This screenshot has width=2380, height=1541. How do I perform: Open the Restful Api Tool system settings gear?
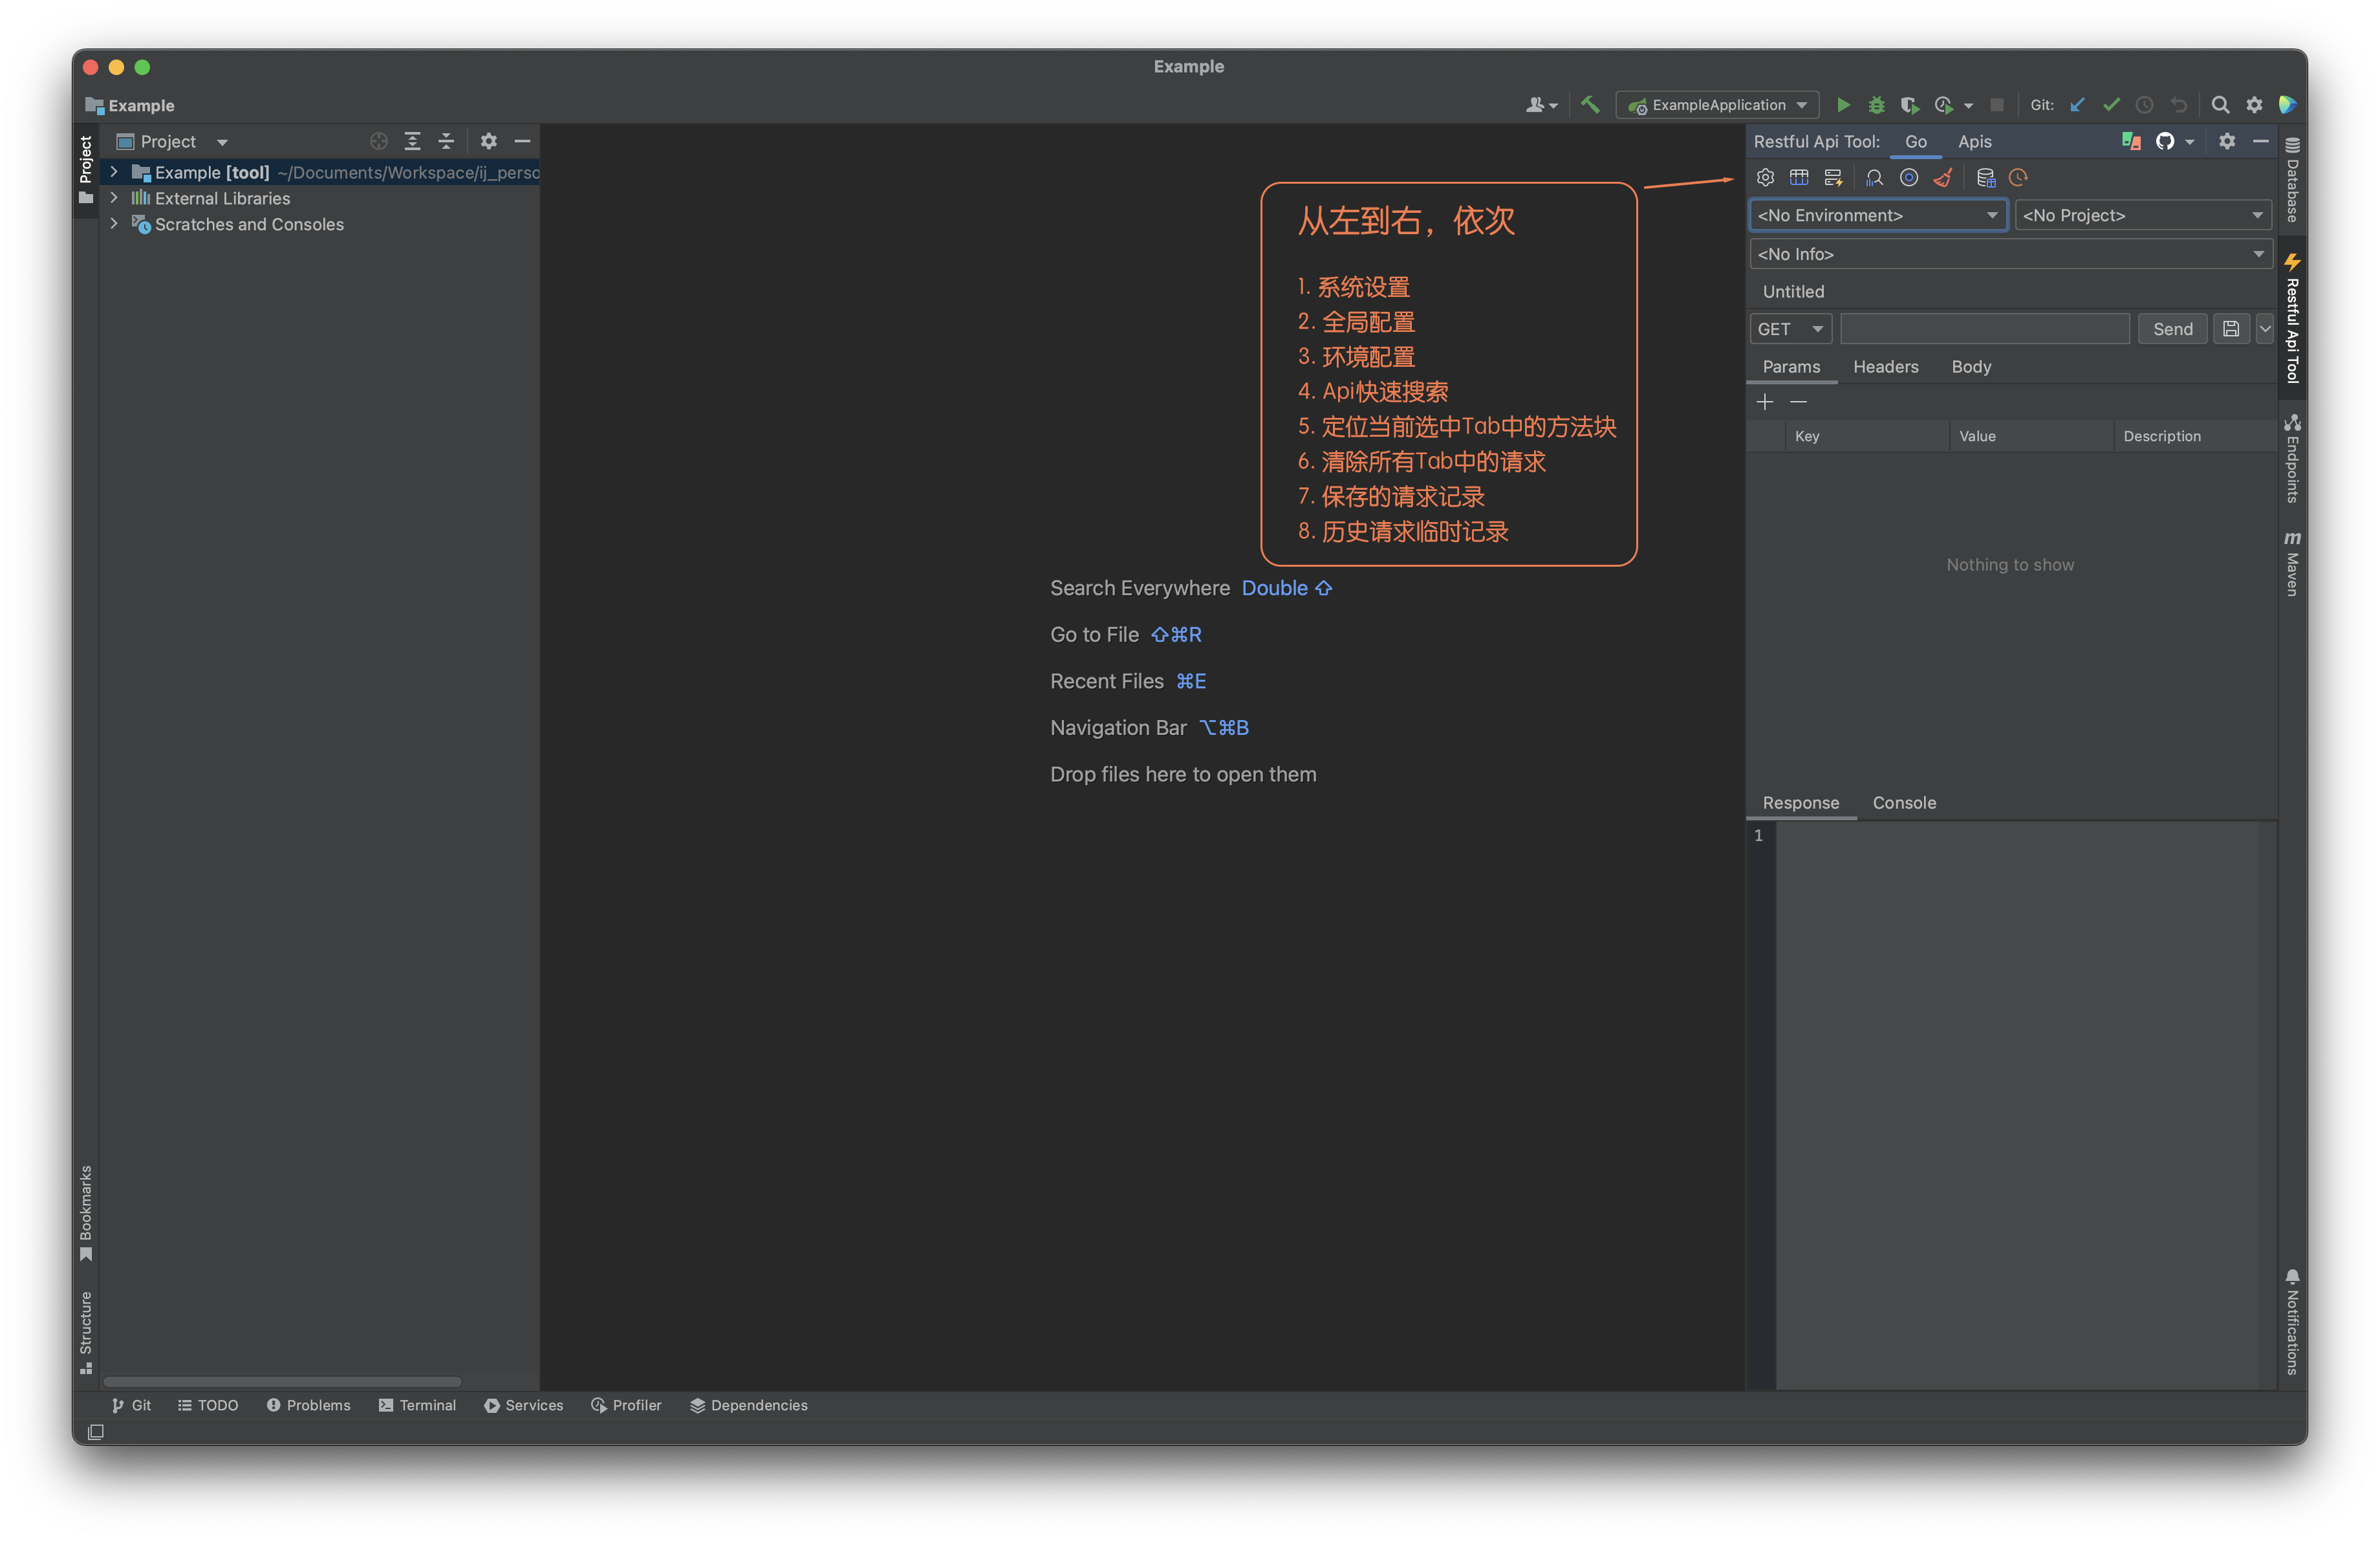pyautogui.click(x=1765, y=177)
